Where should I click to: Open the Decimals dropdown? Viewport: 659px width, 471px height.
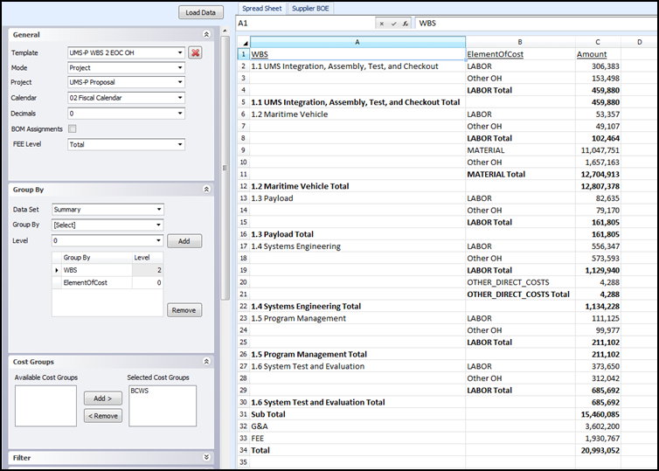[180, 114]
